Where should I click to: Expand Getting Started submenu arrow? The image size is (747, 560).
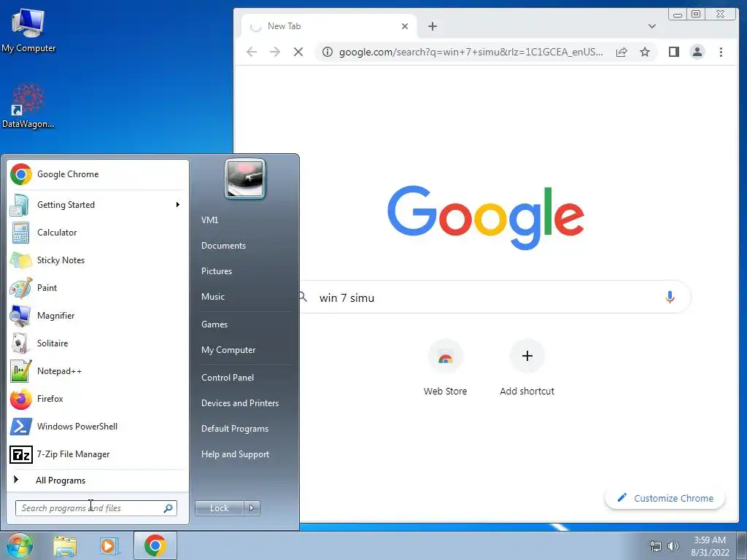pyautogui.click(x=178, y=205)
